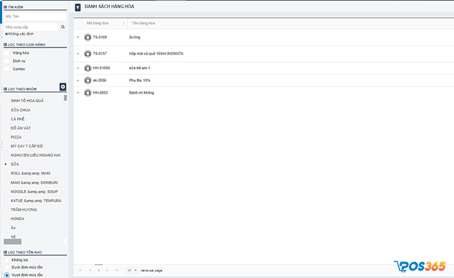Screen dimensions: 454x278
Task: Select the Không lọc radio option
Action: click(7, 260)
